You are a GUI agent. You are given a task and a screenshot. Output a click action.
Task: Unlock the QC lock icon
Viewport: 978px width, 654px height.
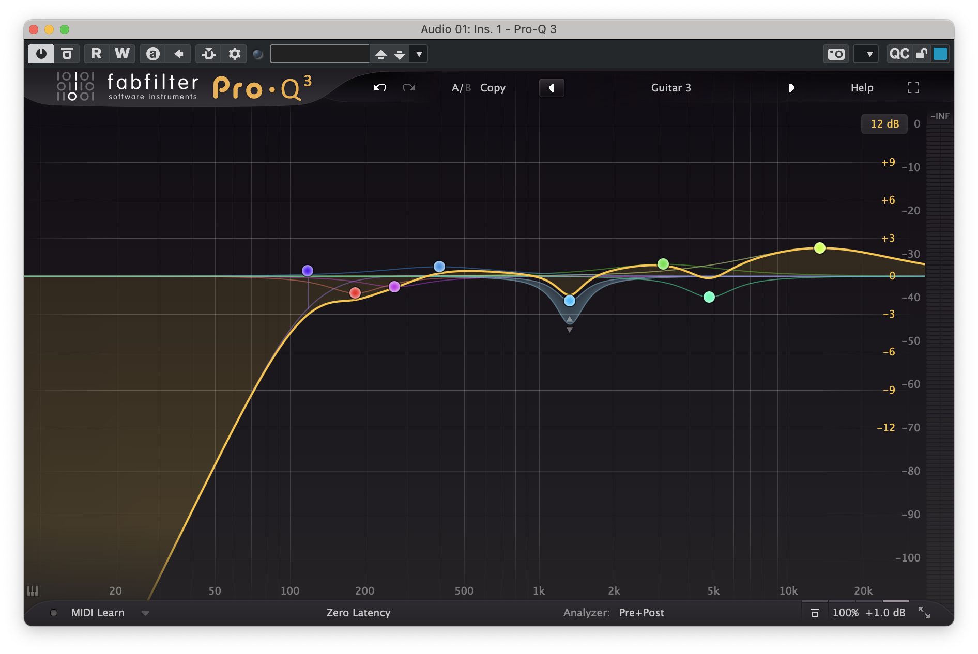[923, 54]
